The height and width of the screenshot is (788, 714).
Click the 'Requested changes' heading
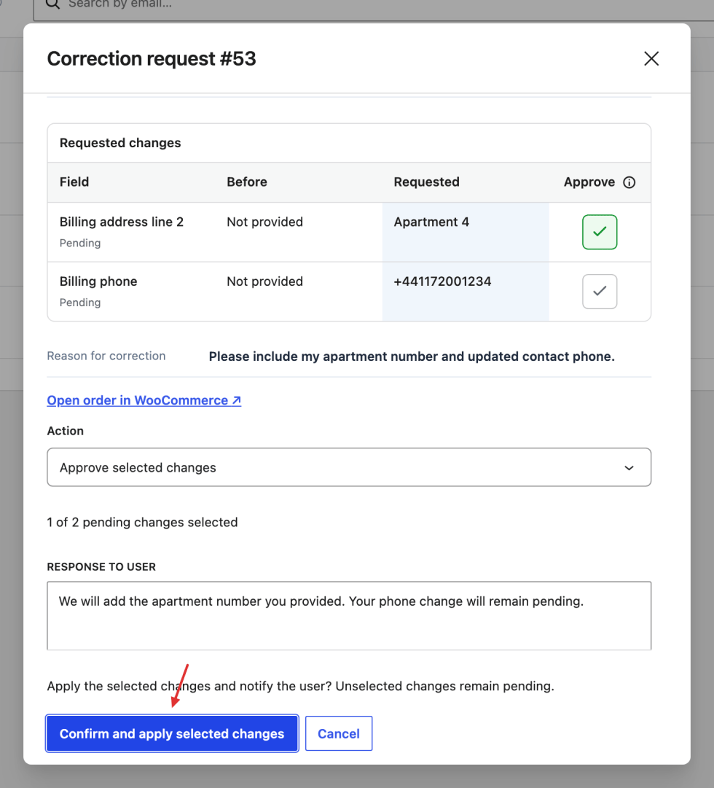pos(120,143)
